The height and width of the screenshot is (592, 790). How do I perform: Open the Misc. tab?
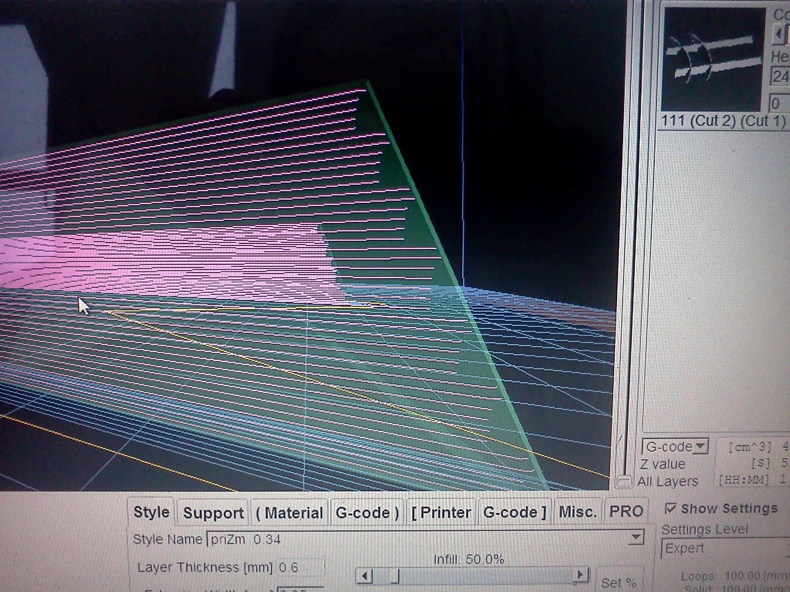(x=577, y=513)
